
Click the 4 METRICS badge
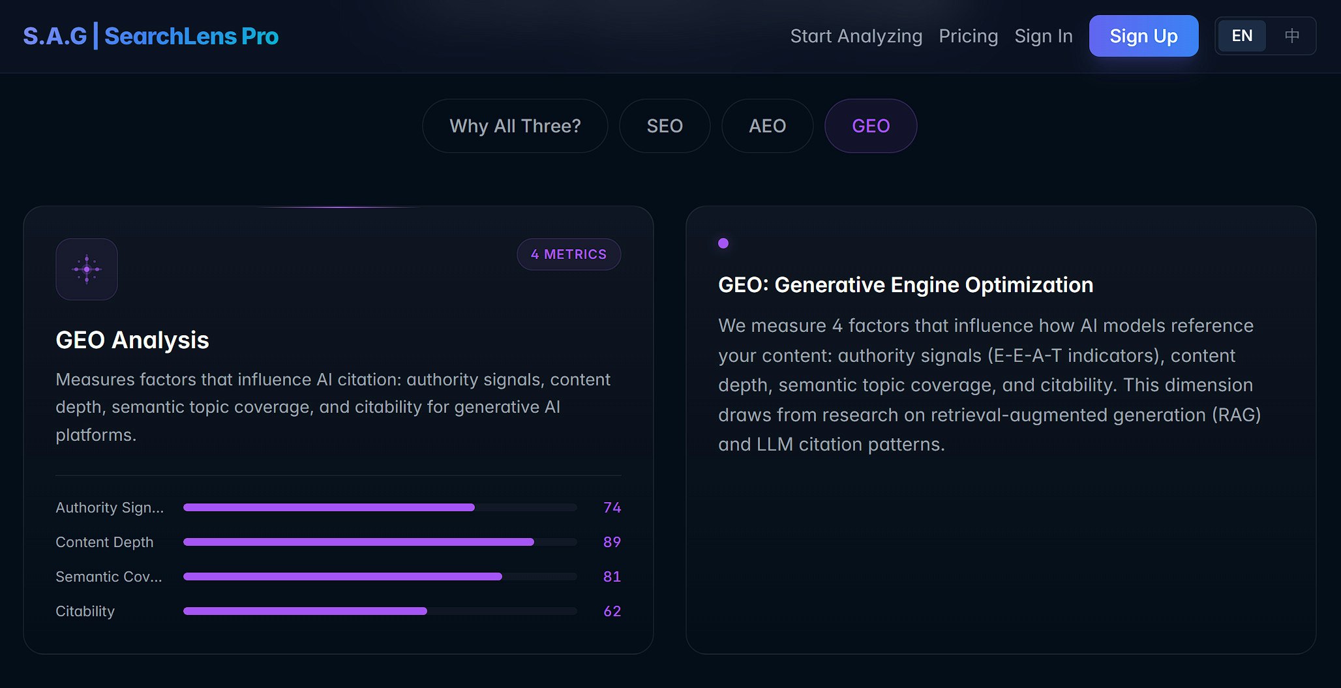point(568,254)
